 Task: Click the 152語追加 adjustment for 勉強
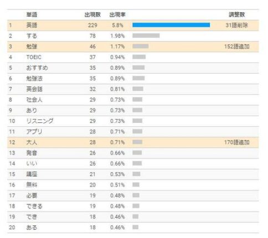[x=237, y=46]
